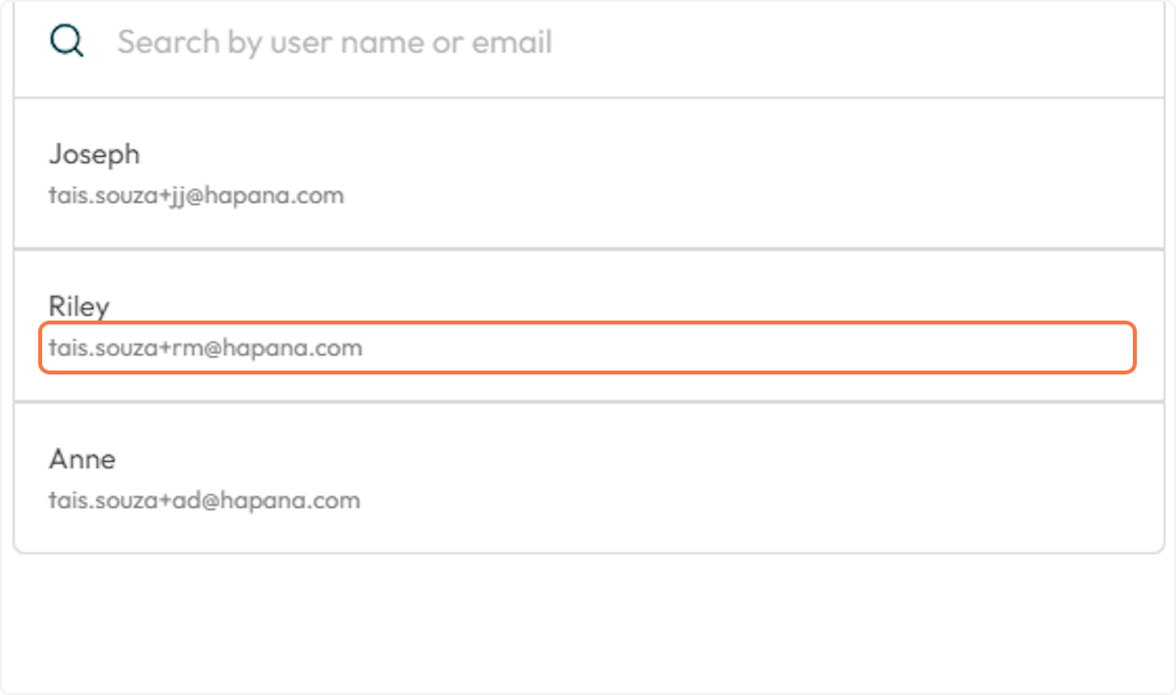
Task: Click the "Search by user name or email" placeholder
Action: [334, 42]
